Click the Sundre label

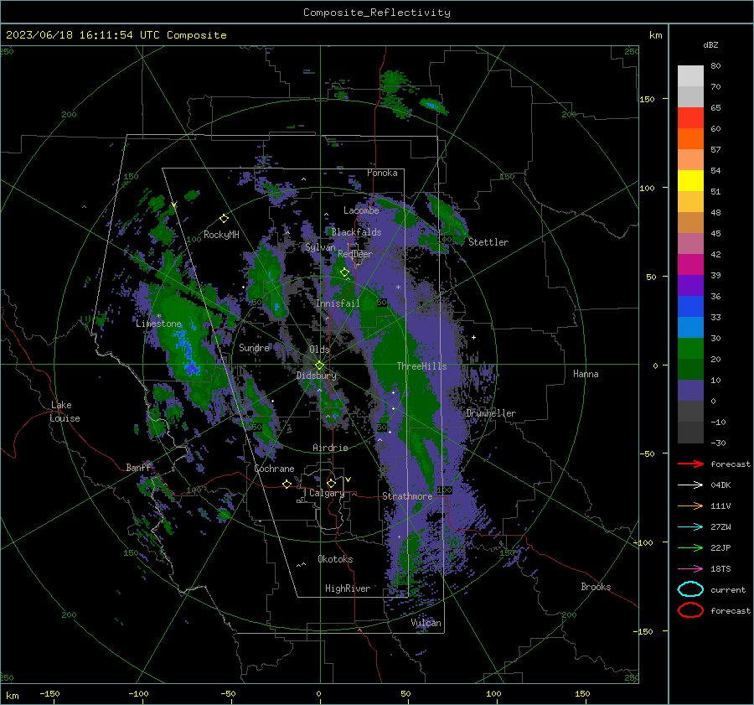[x=254, y=348]
